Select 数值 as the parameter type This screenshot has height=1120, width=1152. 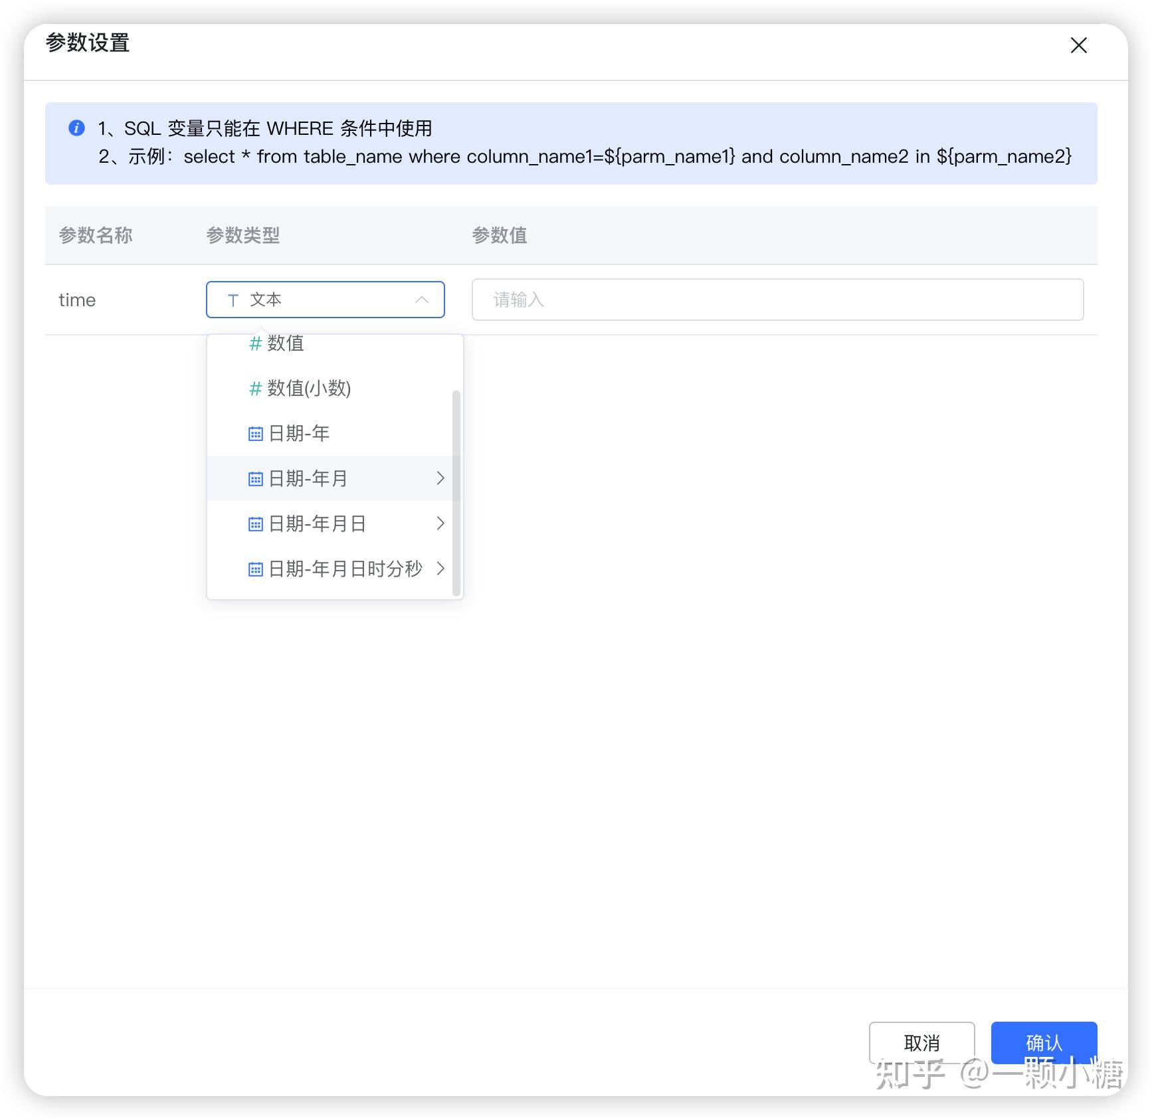point(286,343)
